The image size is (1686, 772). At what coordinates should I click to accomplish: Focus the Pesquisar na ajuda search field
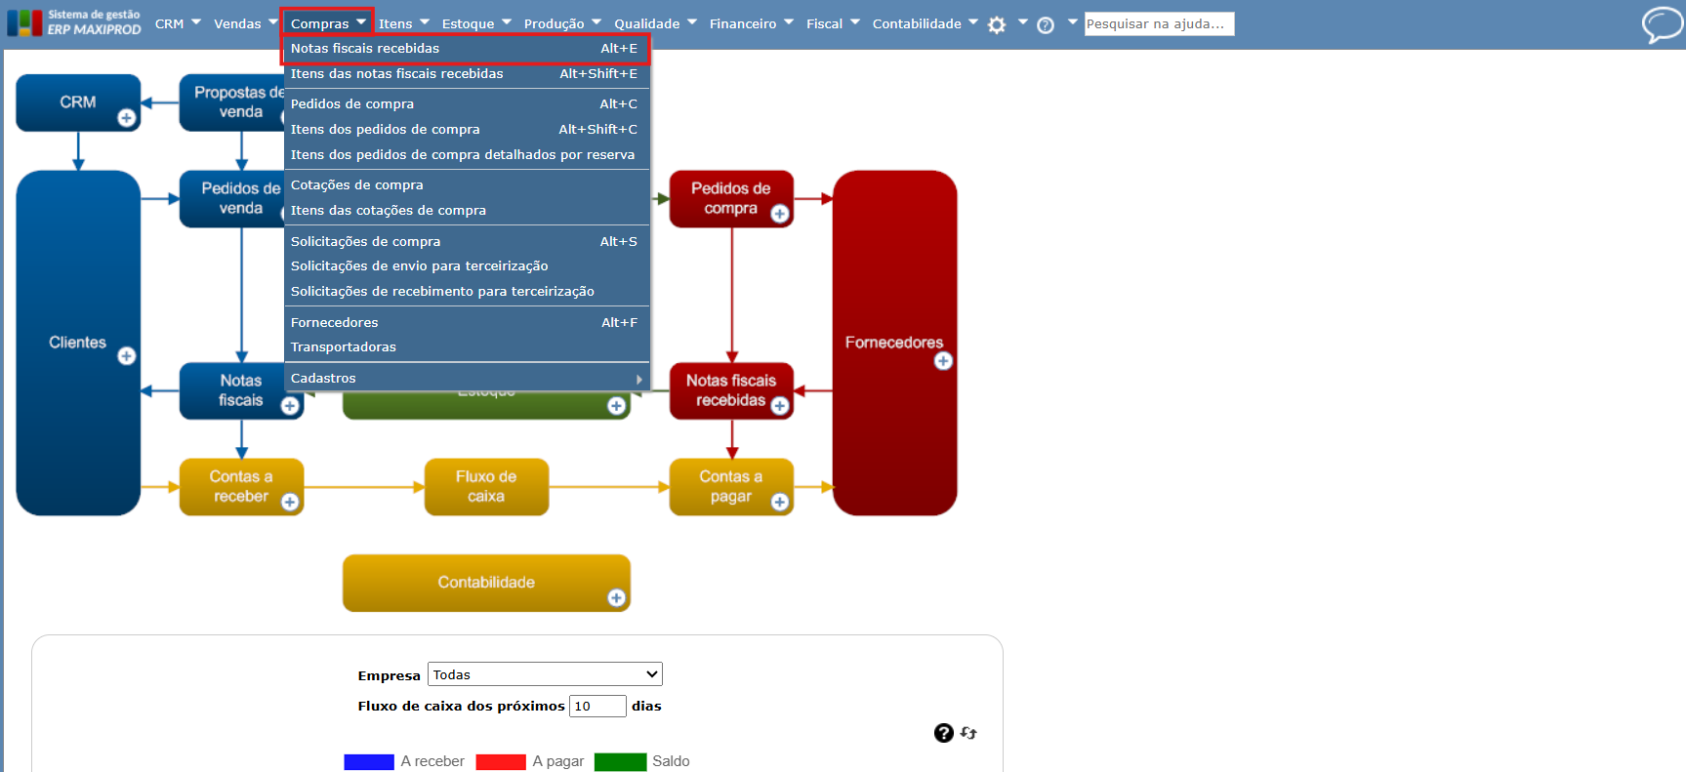(x=1159, y=23)
